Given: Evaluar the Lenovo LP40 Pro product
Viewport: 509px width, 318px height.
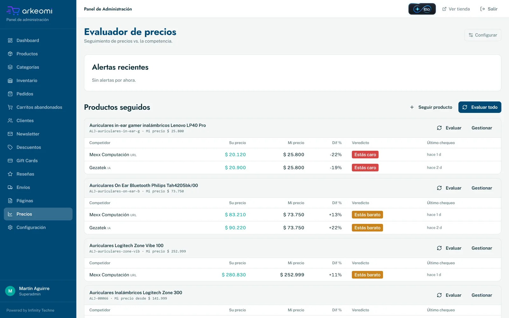Looking at the screenshot, I should [x=449, y=128].
